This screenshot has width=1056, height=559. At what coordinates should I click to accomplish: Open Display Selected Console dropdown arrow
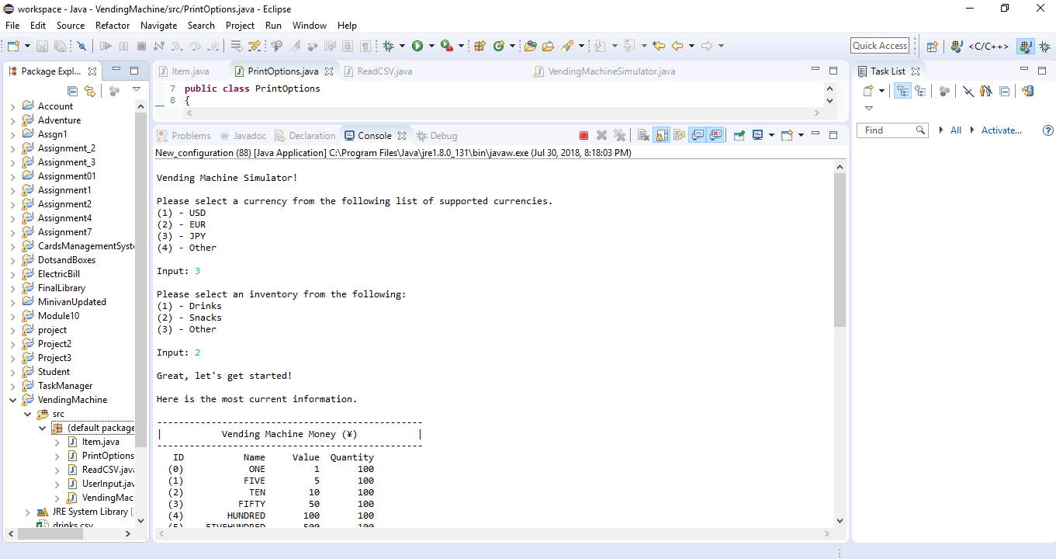(770, 135)
